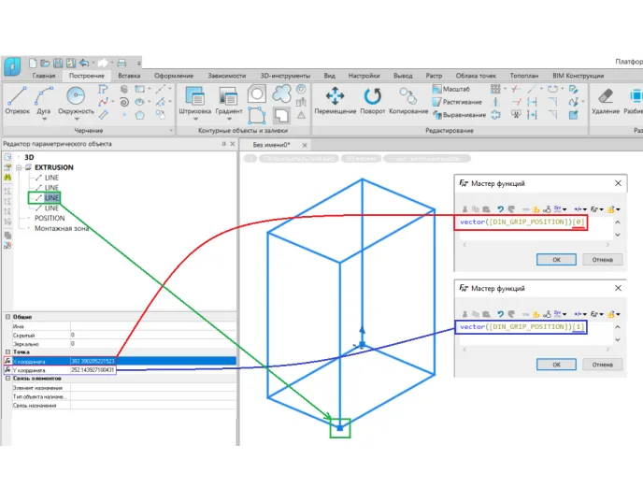
Task: Click the revision cloud tool
Action: point(281,93)
